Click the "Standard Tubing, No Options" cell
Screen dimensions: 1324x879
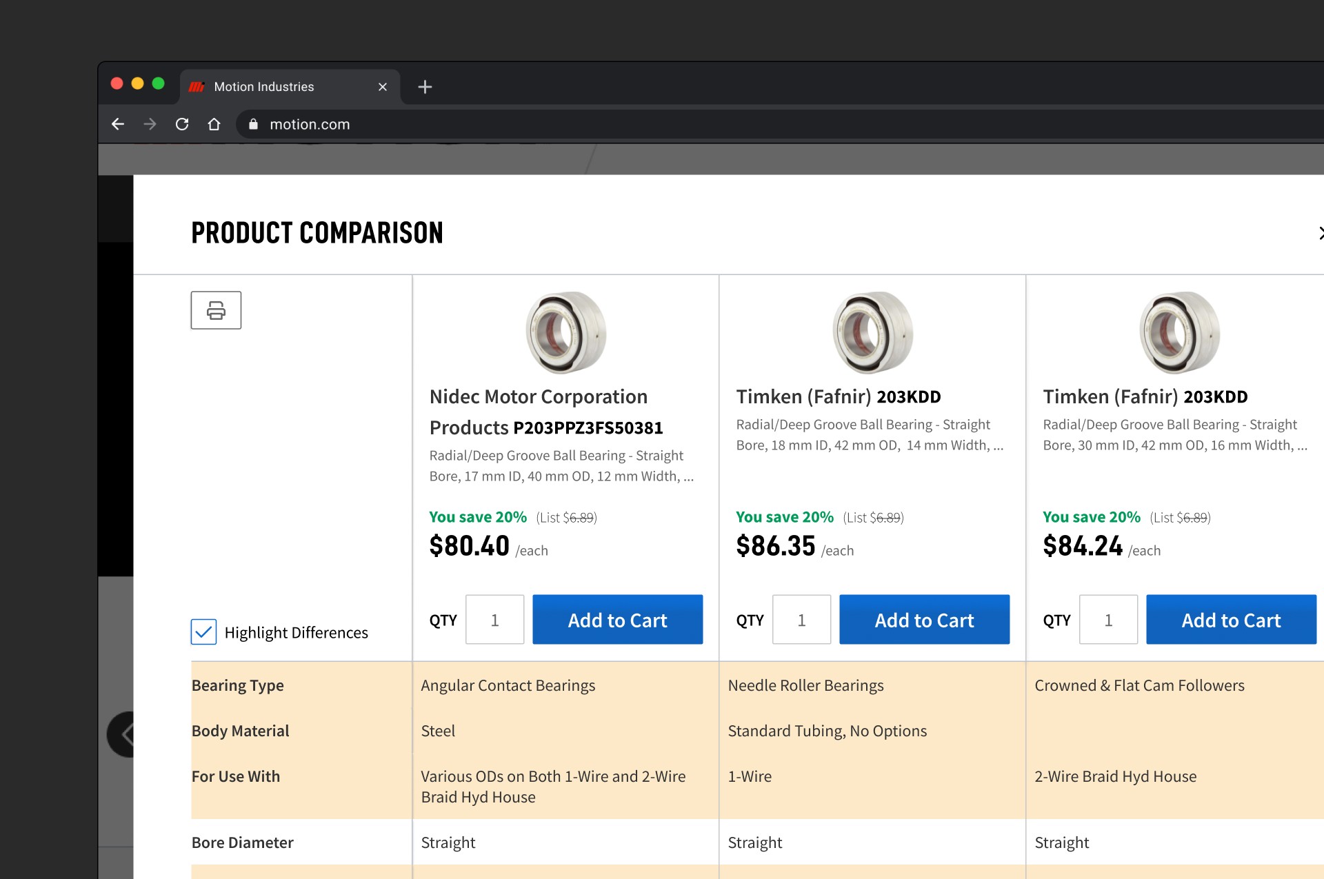827,731
